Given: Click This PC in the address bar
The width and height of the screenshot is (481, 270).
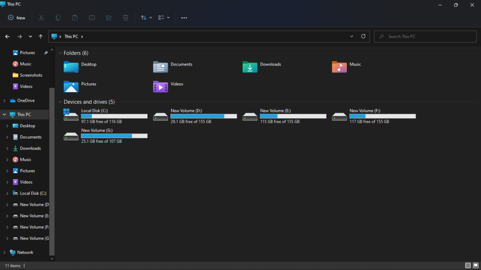Looking at the screenshot, I should point(71,36).
